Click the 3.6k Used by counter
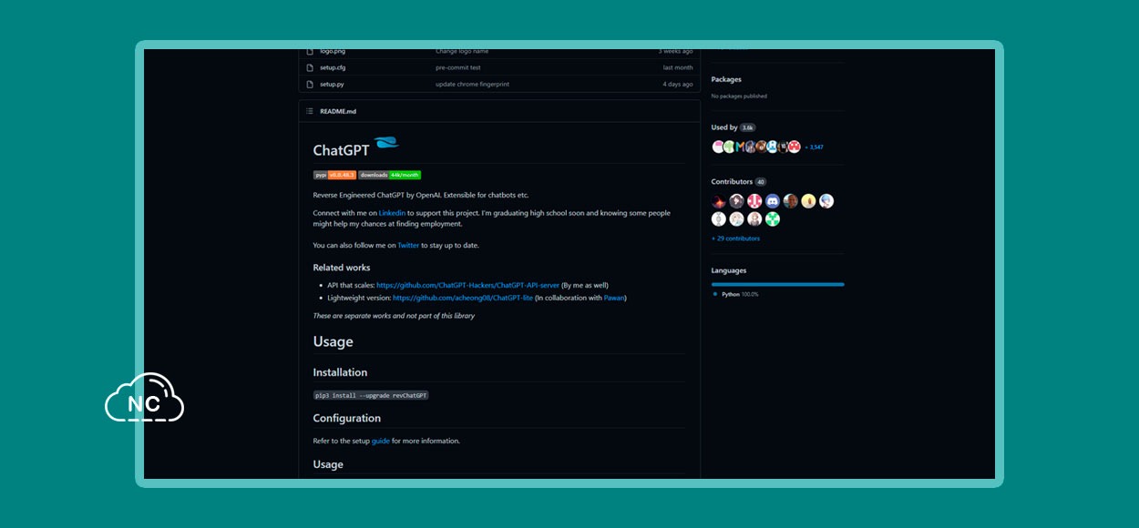The width and height of the screenshot is (1139, 528). click(748, 127)
